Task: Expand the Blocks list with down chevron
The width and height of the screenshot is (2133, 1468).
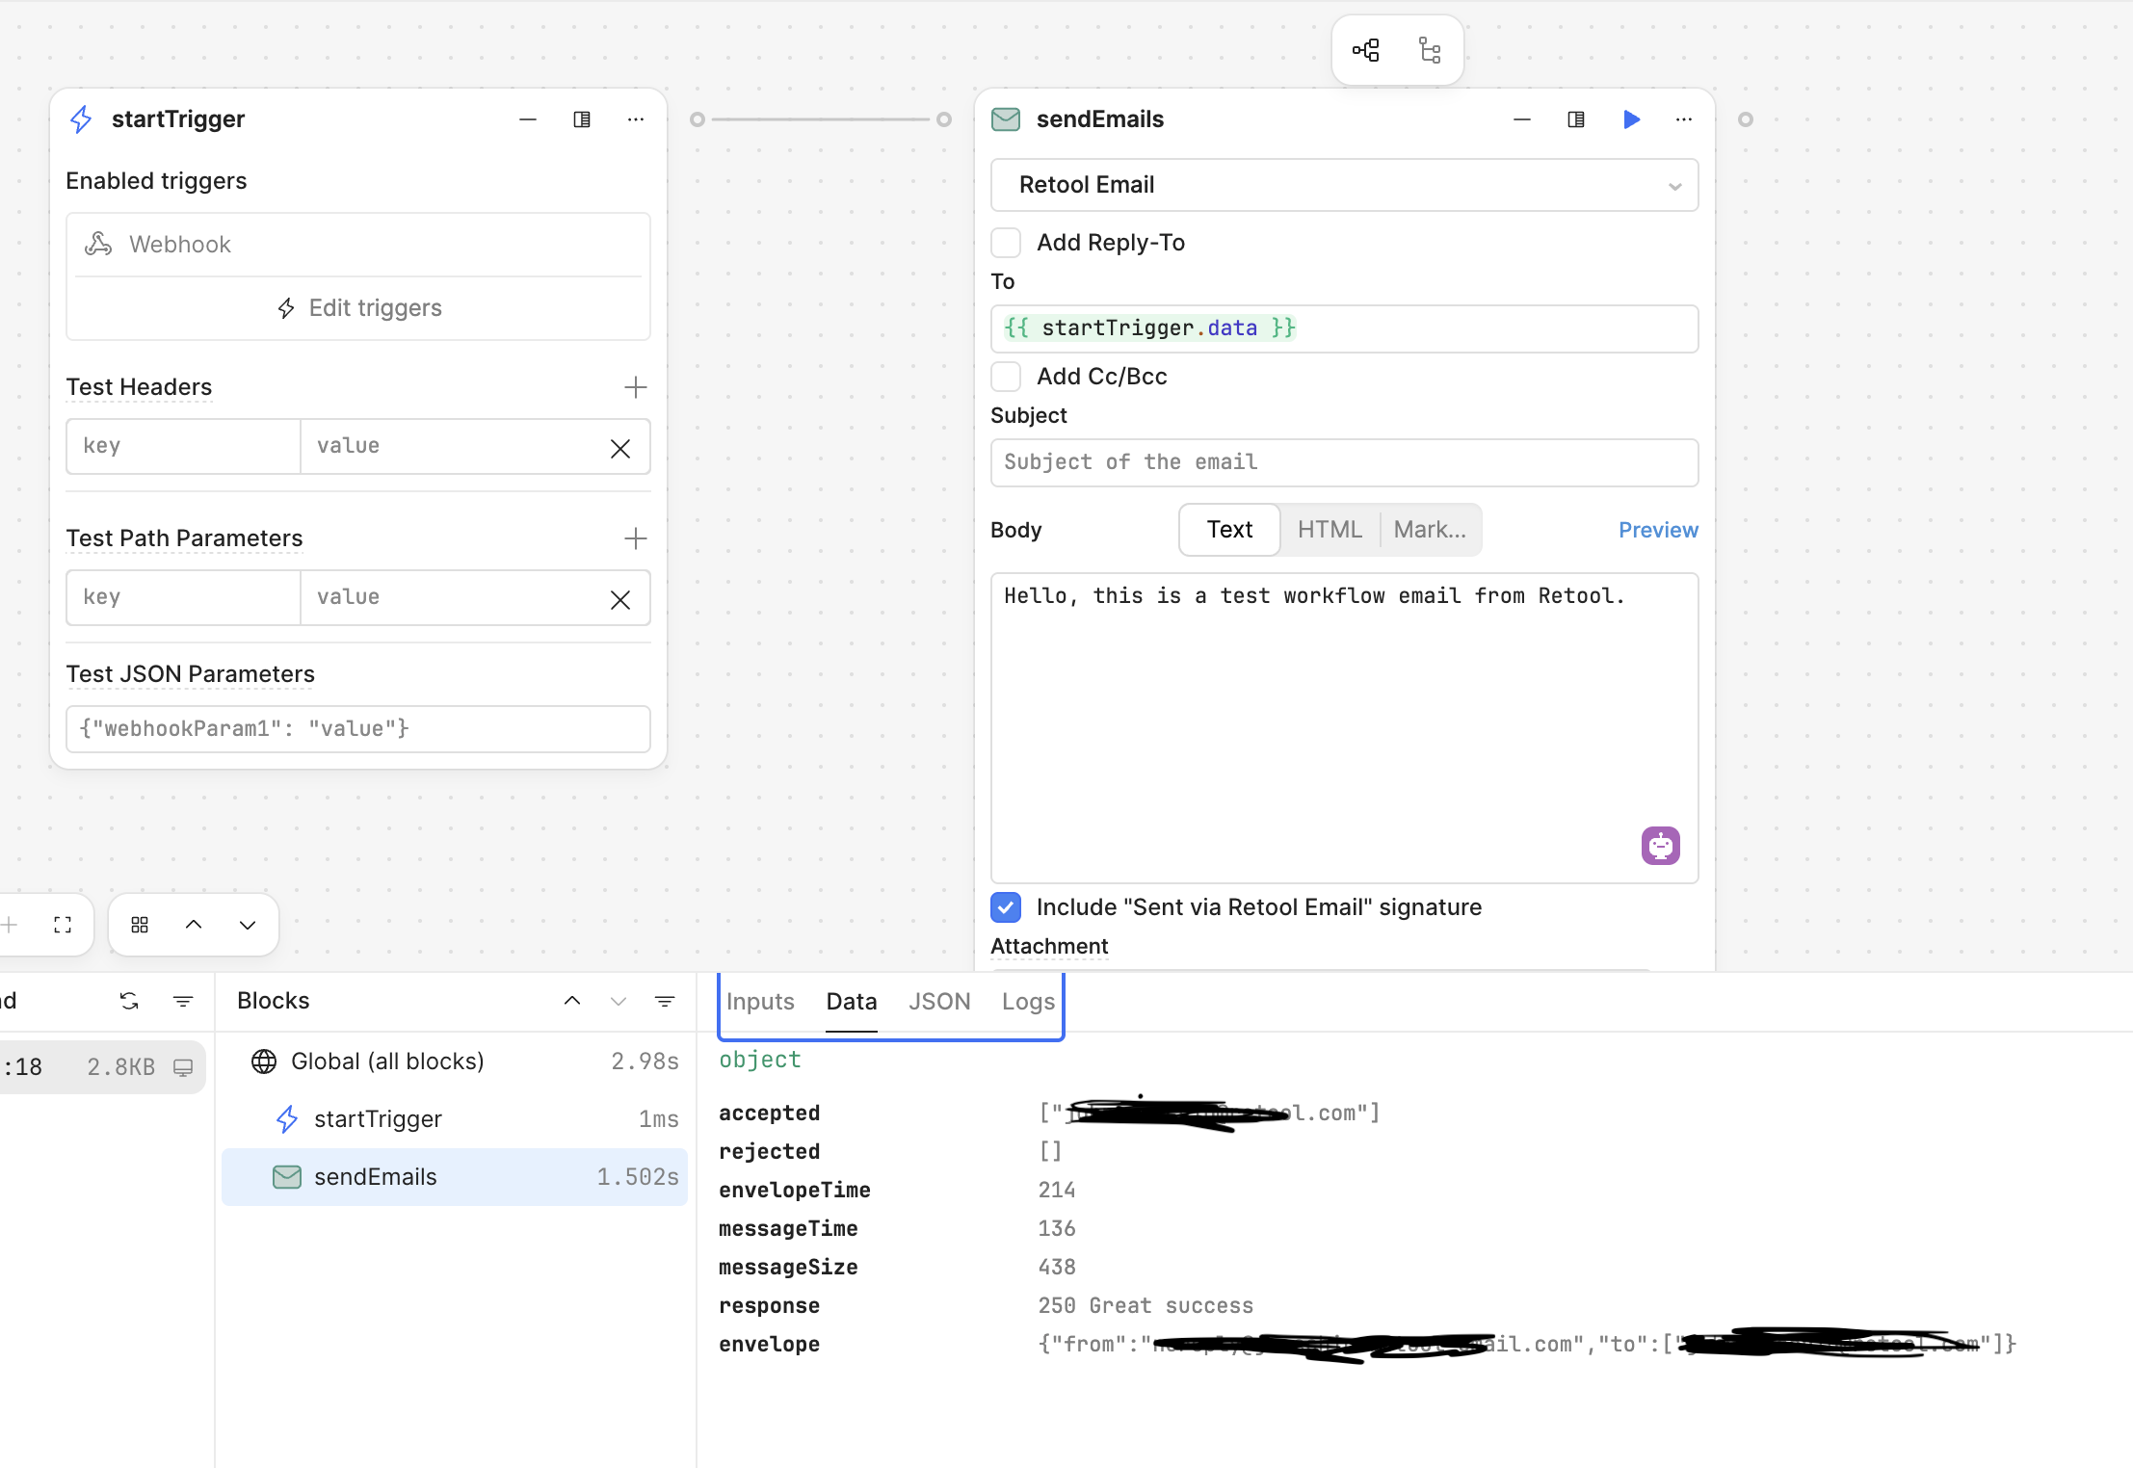Action: (619, 1001)
